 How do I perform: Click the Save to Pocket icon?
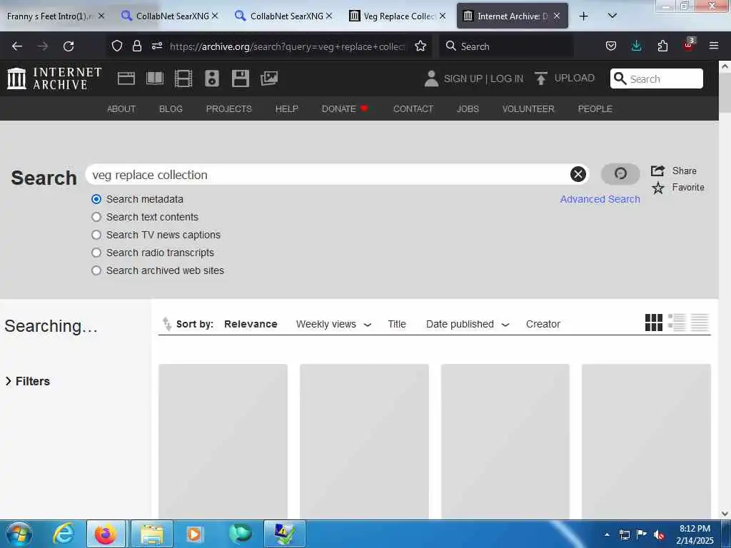[x=611, y=46]
